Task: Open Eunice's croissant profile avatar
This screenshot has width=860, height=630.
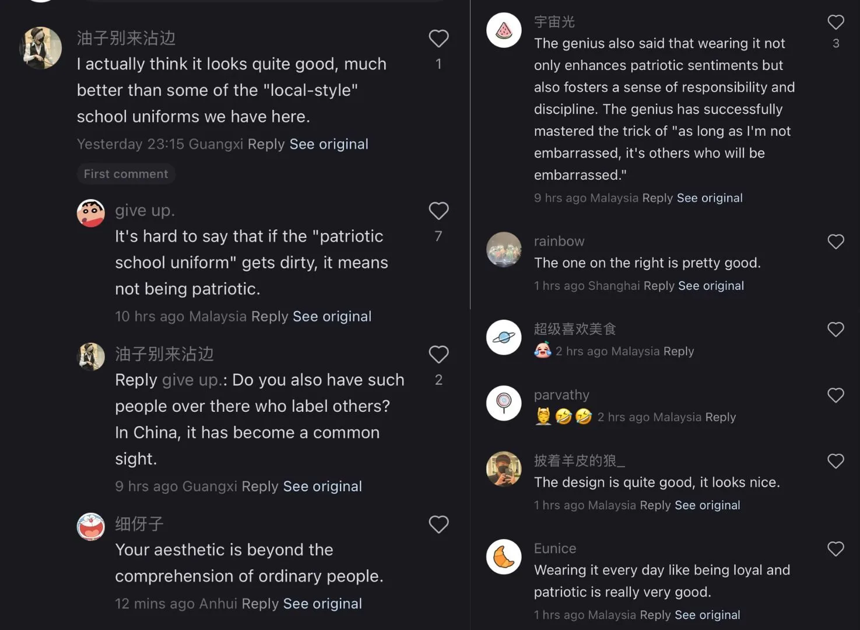Action: [x=504, y=556]
